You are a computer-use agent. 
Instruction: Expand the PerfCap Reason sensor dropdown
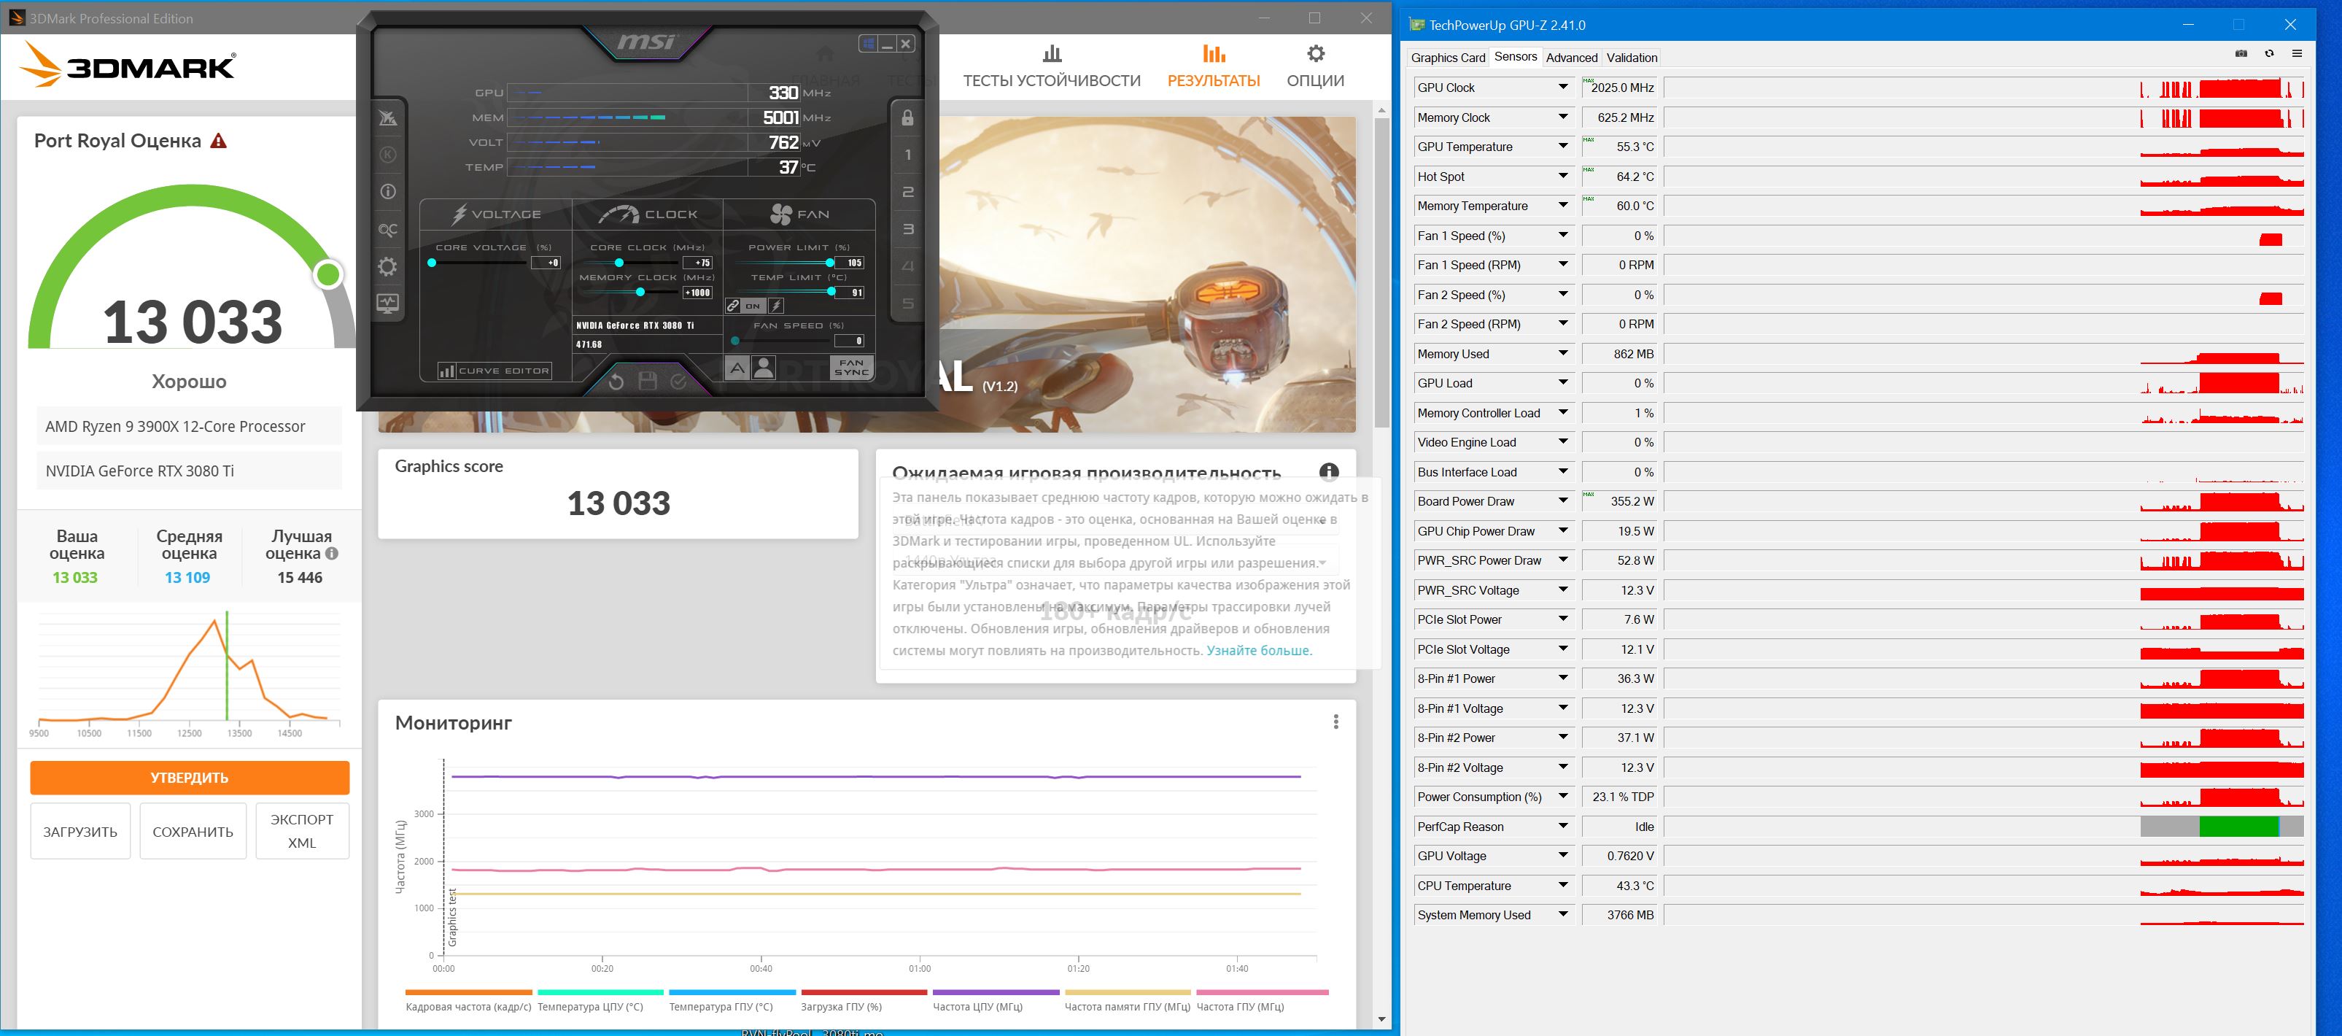coord(1563,827)
